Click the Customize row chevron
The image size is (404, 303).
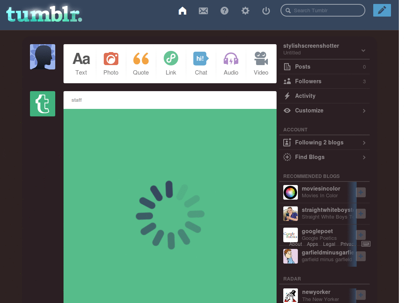click(x=364, y=111)
